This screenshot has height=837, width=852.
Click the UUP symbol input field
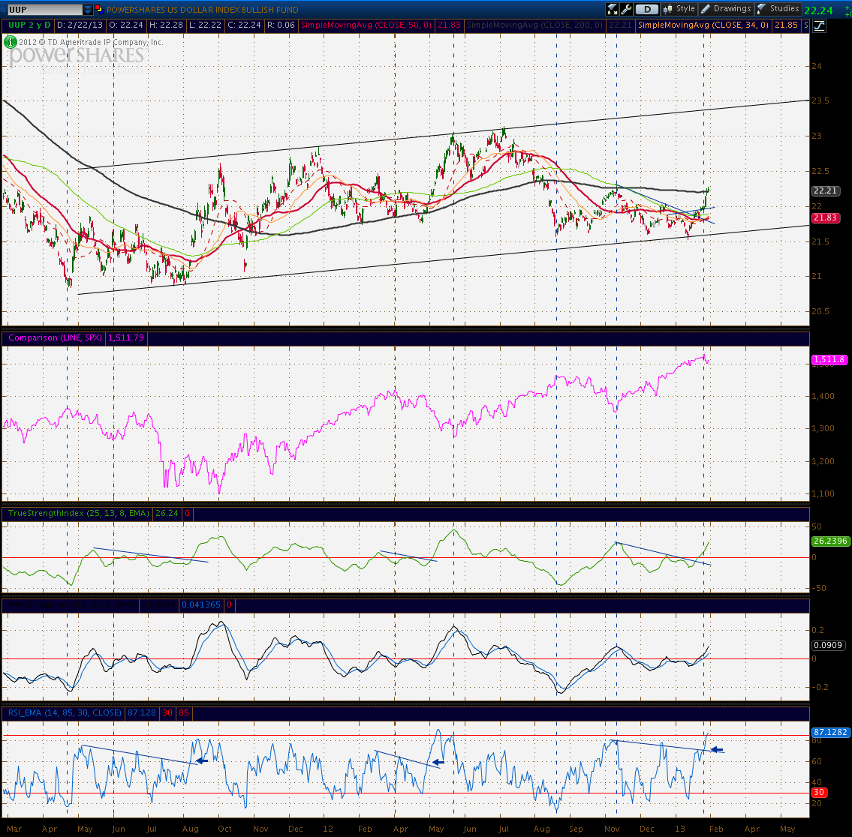[45, 9]
